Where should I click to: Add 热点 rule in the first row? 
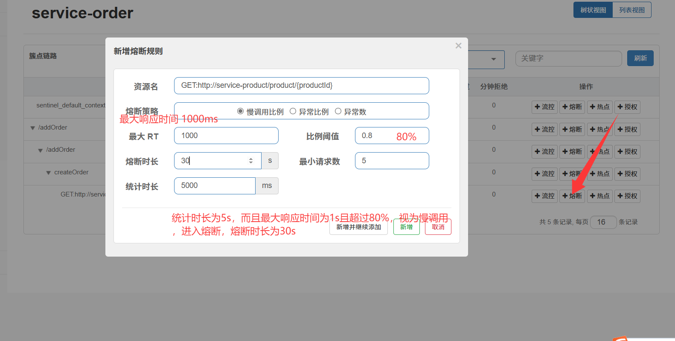pos(599,107)
